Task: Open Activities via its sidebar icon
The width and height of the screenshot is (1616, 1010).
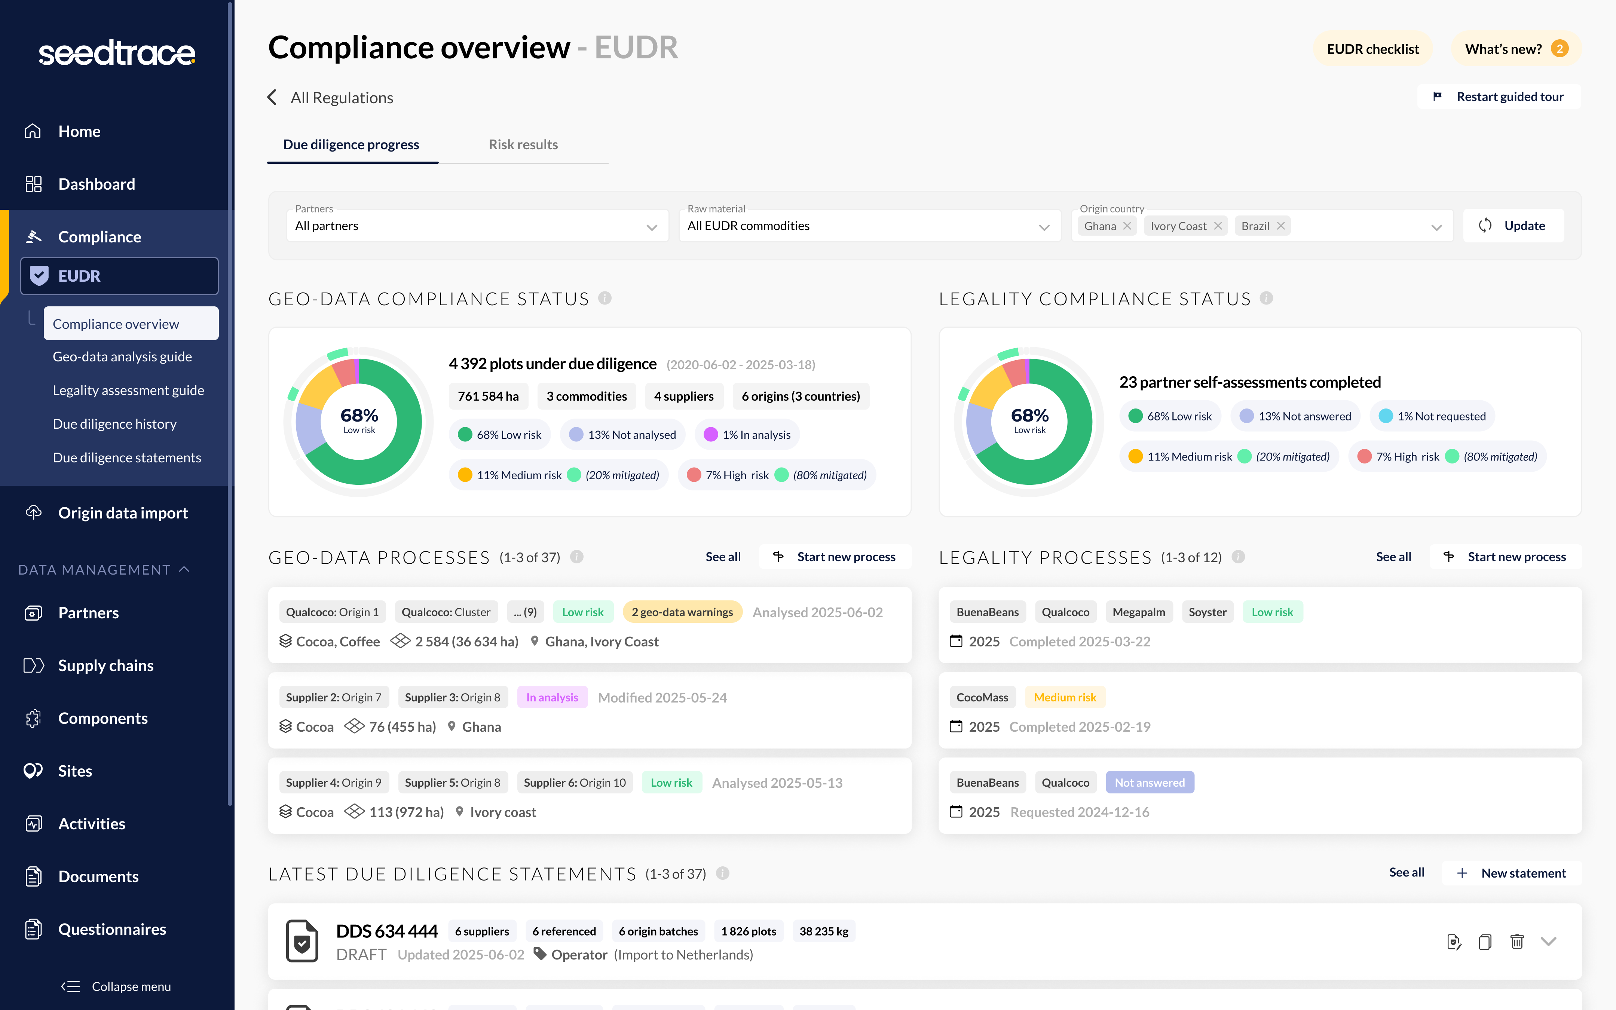Action: (33, 823)
